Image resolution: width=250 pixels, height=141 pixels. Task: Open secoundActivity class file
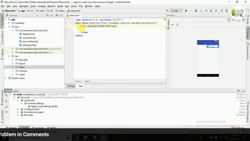(30, 42)
